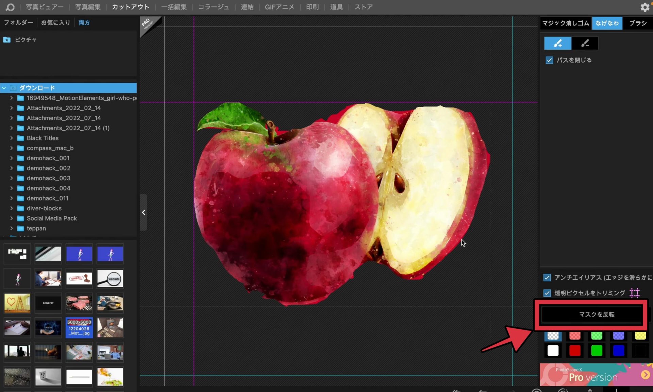
Task: Click the yellow arrow on the Pro version banner
Action: click(645, 375)
